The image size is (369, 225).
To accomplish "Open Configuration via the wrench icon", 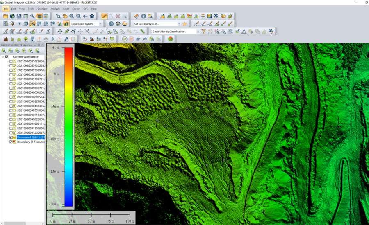I will coord(32,16).
